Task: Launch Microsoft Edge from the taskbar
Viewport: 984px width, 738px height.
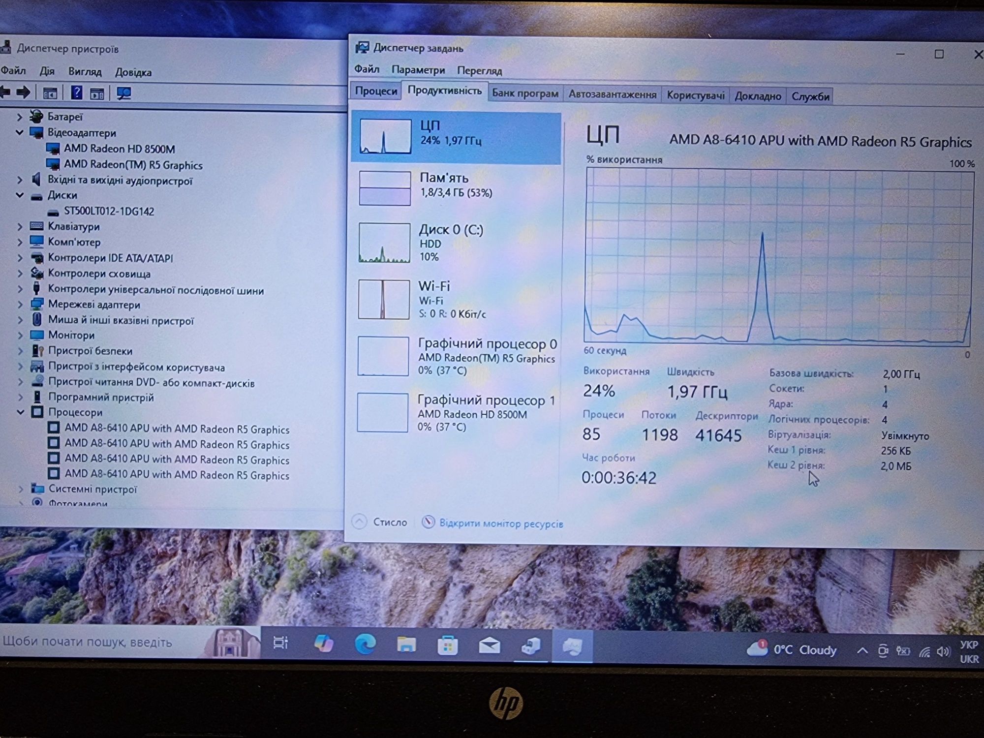Action: 365,643
